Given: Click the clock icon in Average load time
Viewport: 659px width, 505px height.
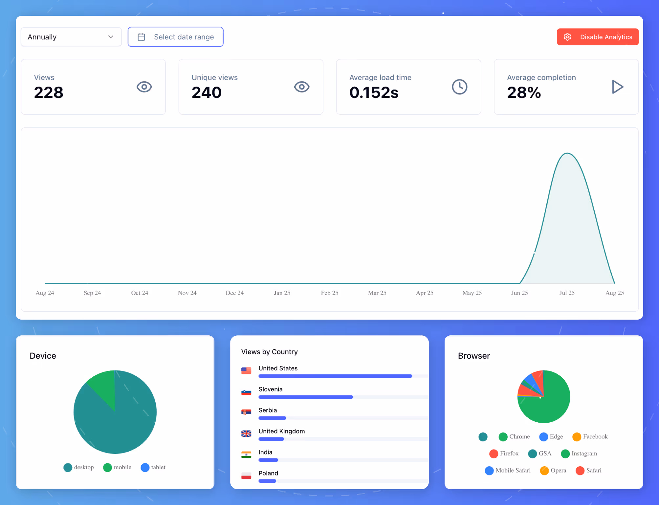Looking at the screenshot, I should click(460, 87).
